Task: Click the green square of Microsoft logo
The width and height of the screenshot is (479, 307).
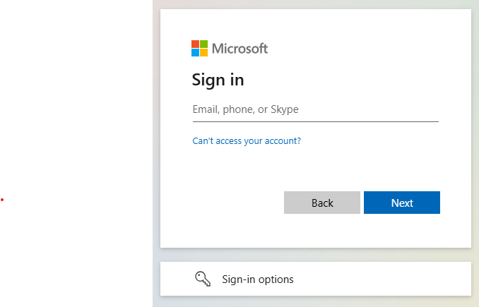Action: [204, 44]
